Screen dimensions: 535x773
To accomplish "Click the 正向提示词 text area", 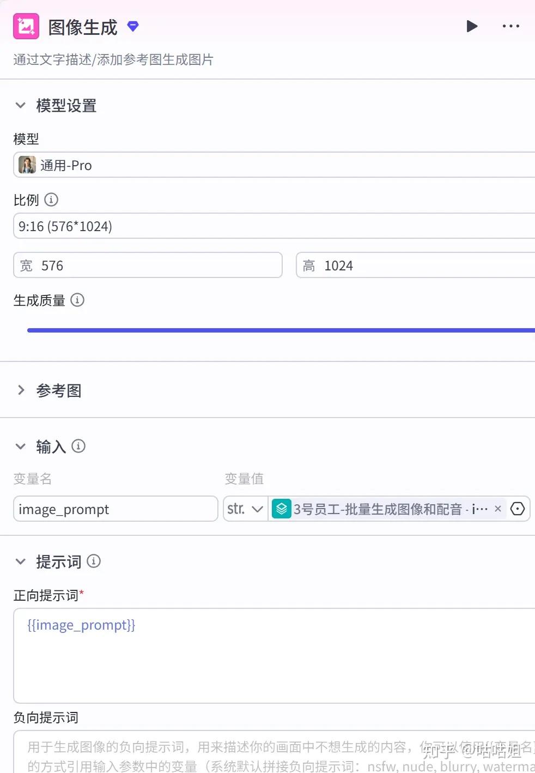I will [x=272, y=655].
